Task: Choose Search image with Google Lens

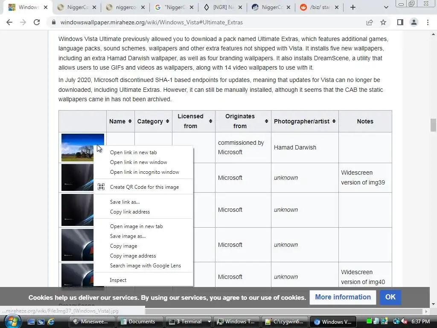Action: click(143, 266)
